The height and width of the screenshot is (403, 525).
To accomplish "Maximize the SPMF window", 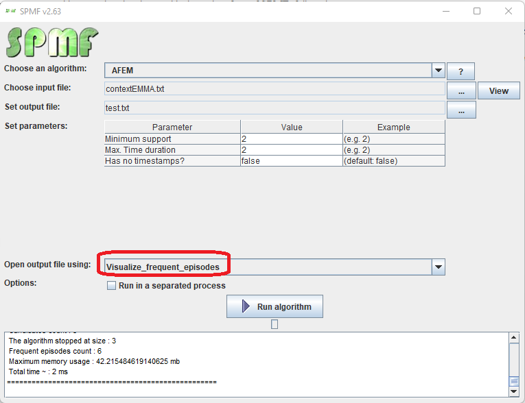I will pos(477,10).
